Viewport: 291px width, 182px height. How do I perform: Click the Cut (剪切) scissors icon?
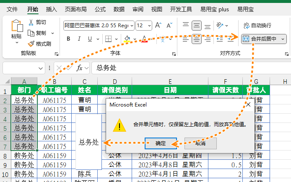pos(31,22)
